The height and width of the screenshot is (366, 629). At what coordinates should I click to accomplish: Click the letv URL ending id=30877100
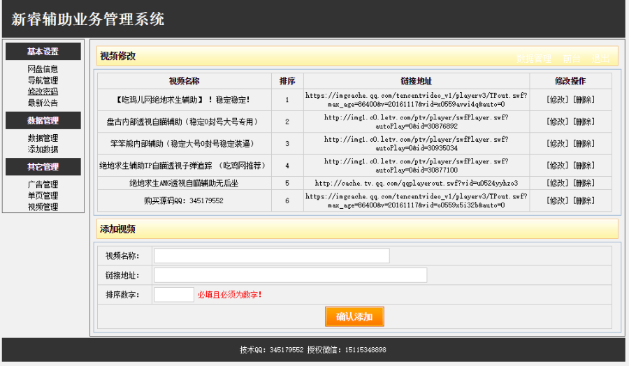pos(417,166)
